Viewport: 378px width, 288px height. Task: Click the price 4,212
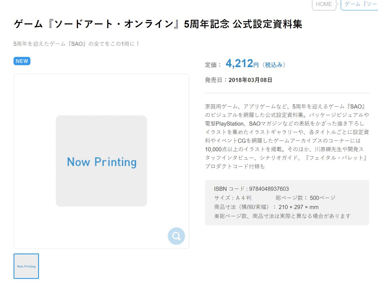239,64
